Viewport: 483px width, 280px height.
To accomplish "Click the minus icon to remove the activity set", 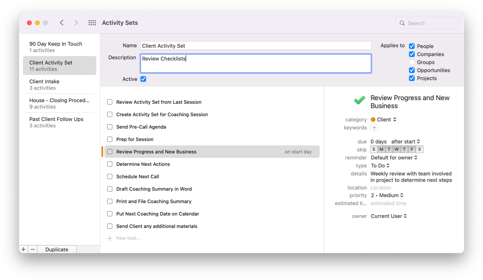I will 32,249.
